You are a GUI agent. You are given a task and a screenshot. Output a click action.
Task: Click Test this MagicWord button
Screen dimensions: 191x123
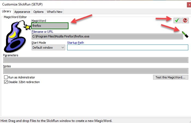pos(171,77)
